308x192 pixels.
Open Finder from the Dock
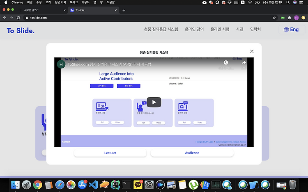coord(15,185)
